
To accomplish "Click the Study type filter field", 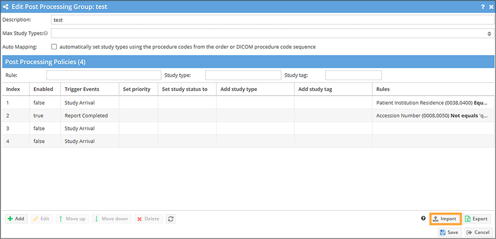I will [x=243, y=75].
